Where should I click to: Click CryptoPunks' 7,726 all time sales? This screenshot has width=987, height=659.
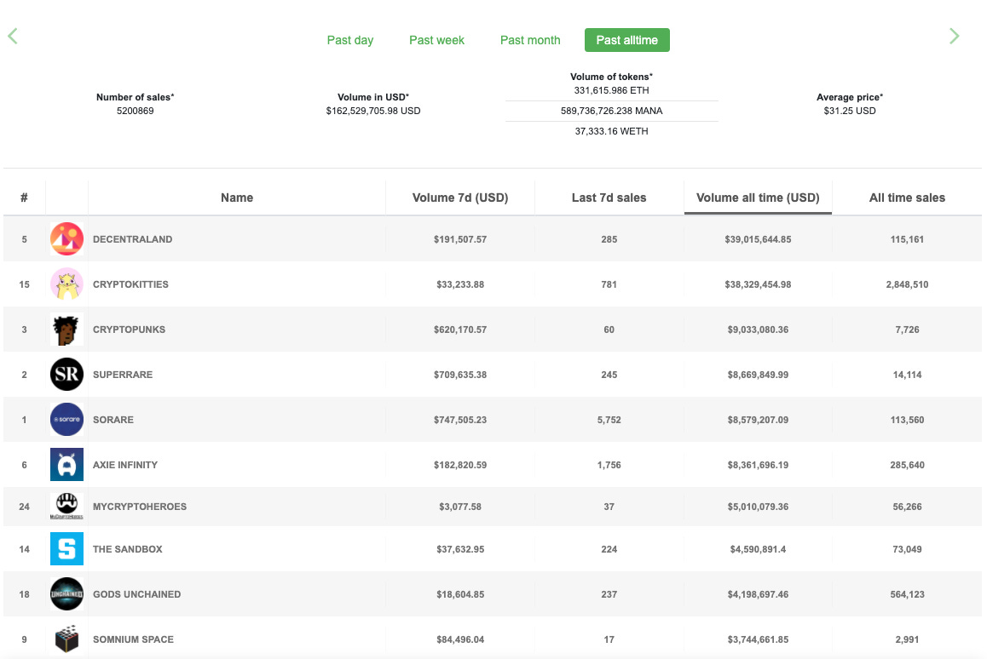[x=907, y=329]
